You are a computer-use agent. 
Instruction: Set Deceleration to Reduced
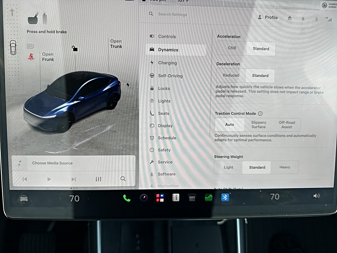point(231,75)
